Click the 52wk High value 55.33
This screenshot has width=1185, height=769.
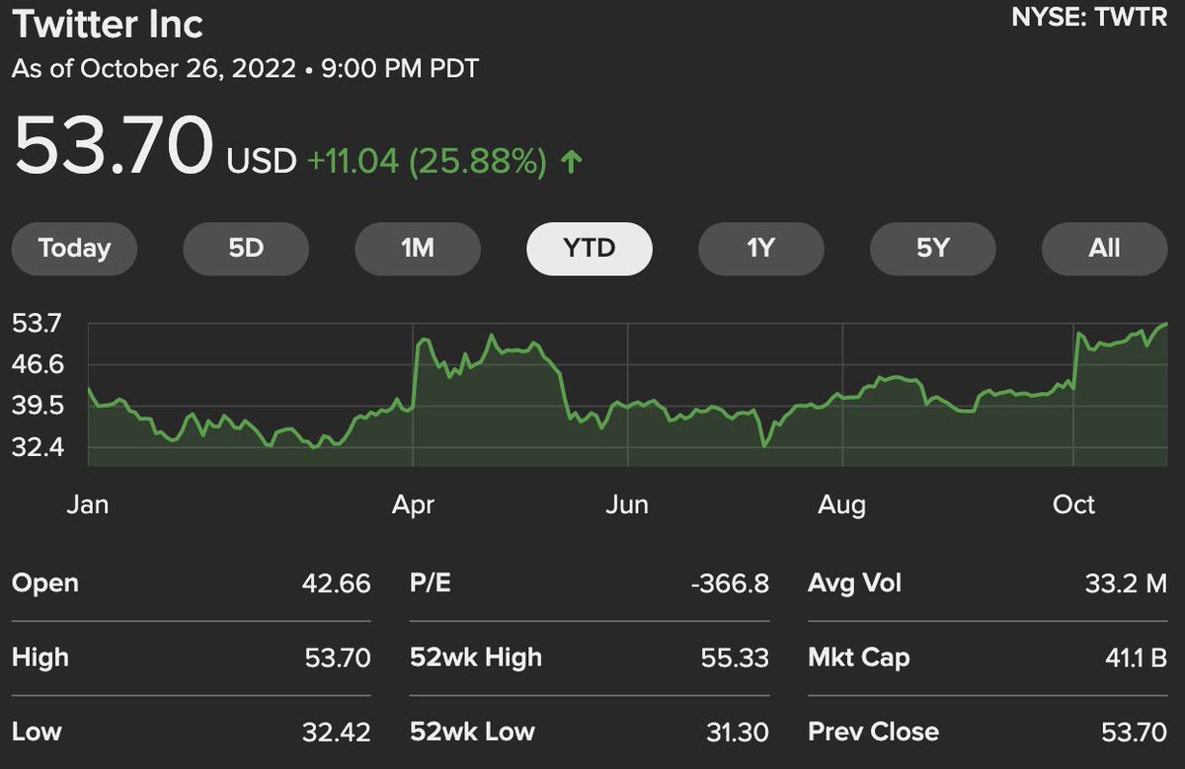pyautogui.click(x=737, y=657)
